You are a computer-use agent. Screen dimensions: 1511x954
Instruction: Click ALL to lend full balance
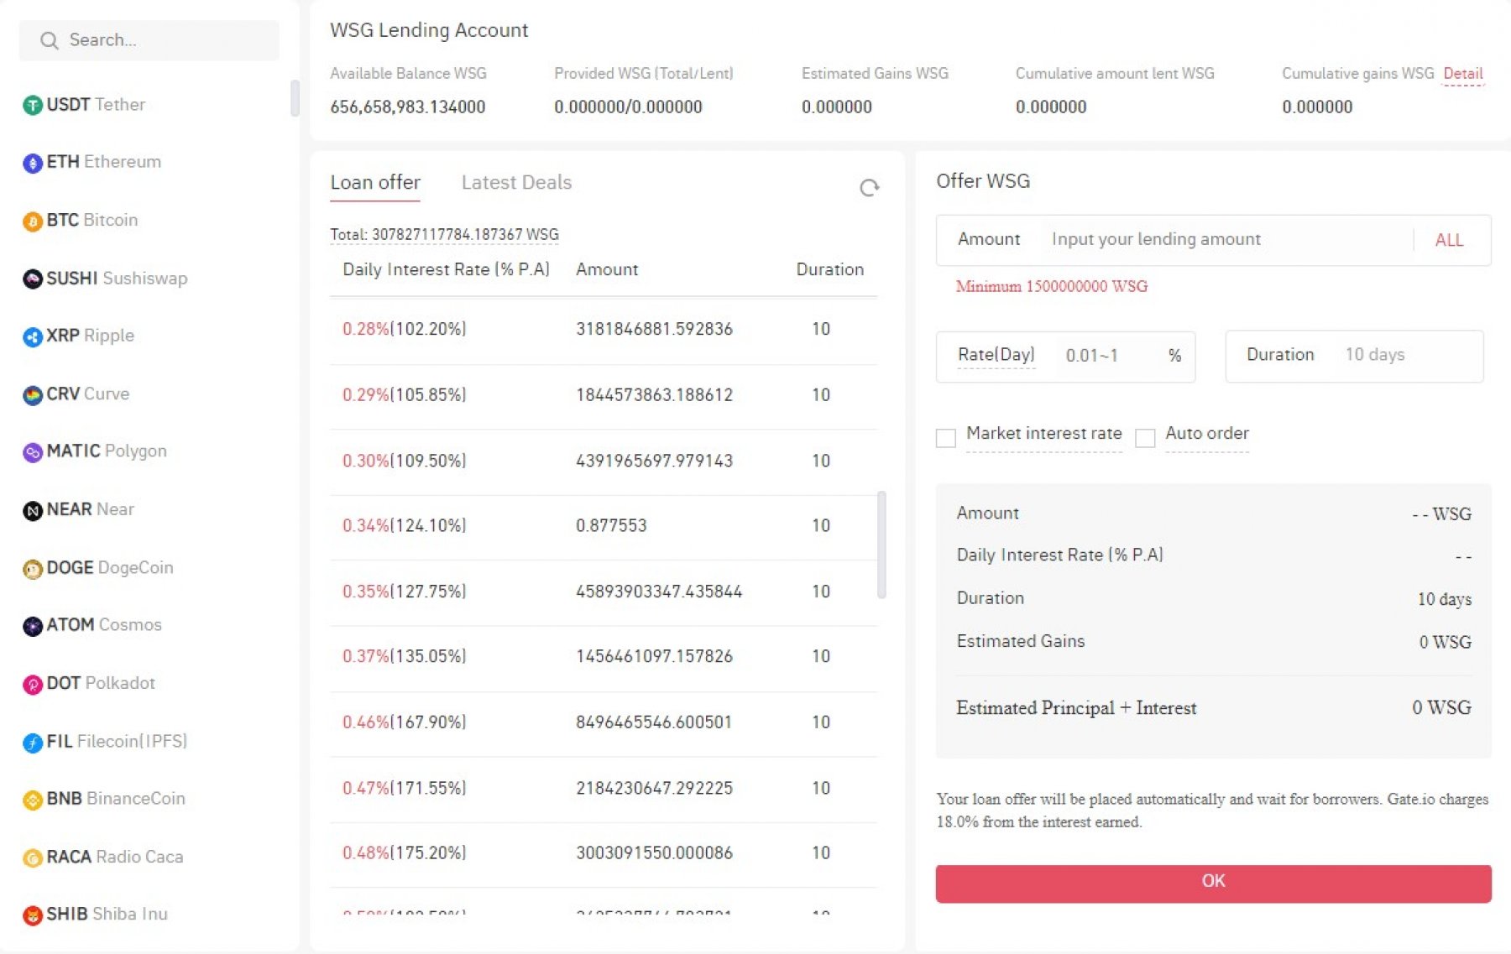1449,241
